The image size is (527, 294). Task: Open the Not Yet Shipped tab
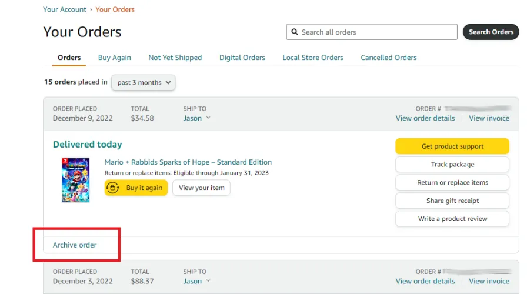175,58
